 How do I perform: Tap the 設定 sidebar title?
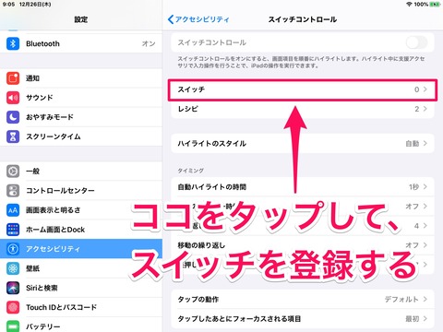click(81, 19)
